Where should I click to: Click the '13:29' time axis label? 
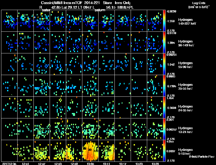(155, 164)
